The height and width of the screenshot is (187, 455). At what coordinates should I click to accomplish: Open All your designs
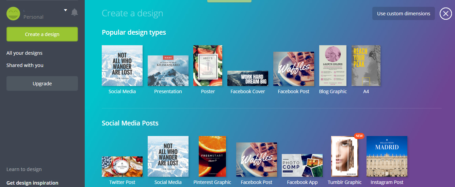pyautogui.click(x=25, y=53)
